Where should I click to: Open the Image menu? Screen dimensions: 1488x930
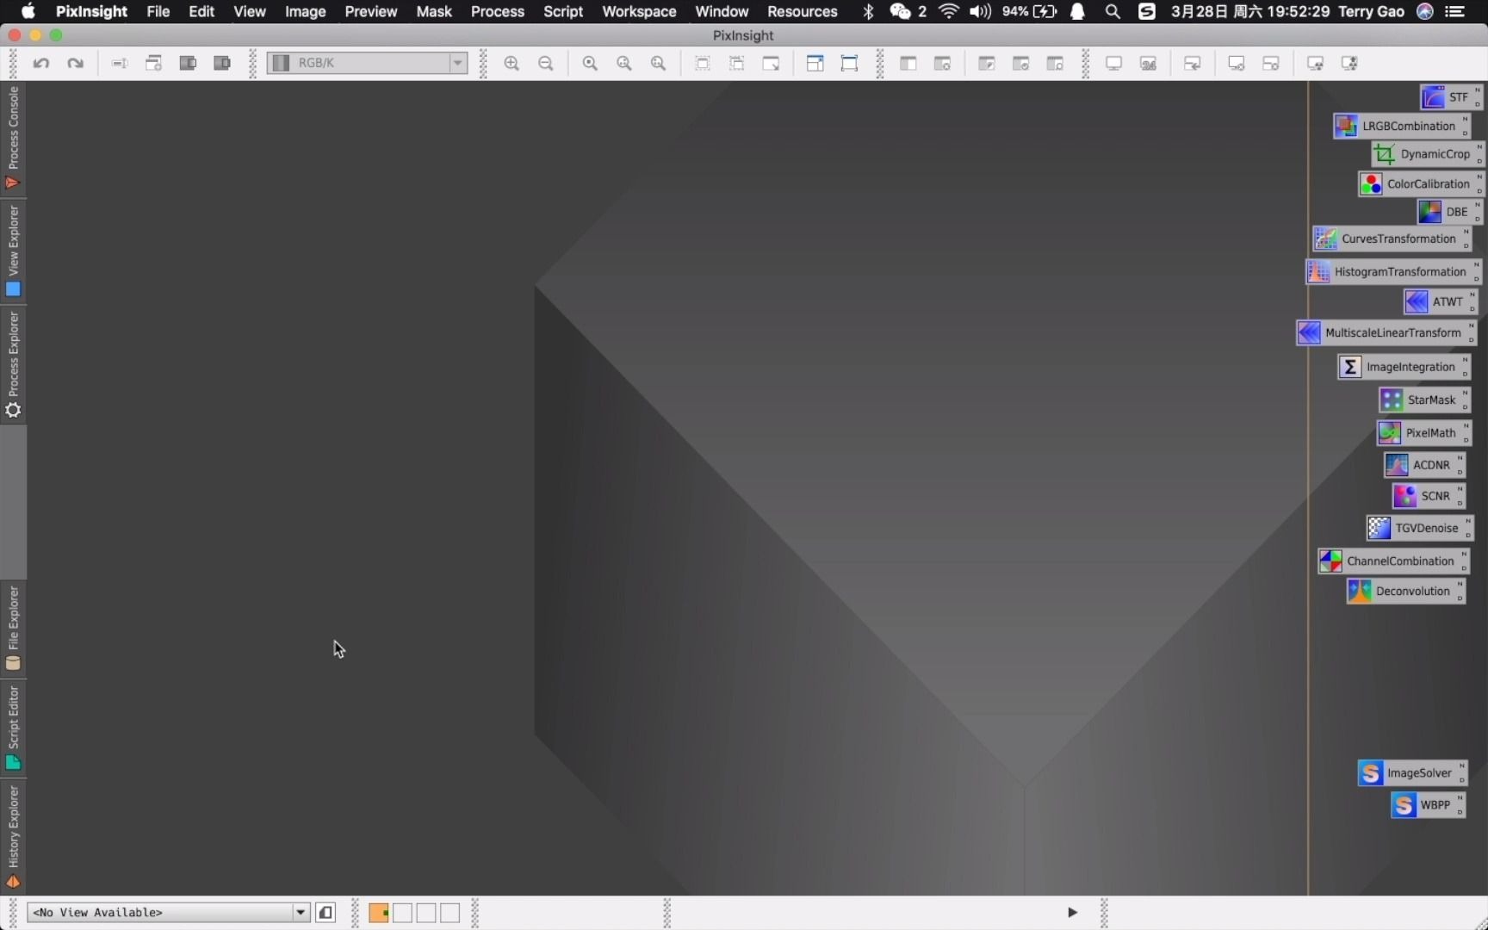pos(306,11)
